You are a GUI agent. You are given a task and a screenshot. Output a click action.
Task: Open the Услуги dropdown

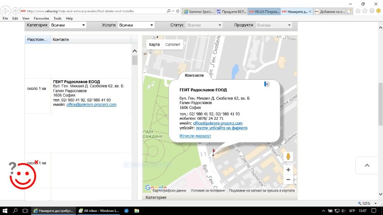tap(136, 25)
